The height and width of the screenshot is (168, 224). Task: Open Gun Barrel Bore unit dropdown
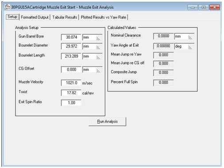pos(93,38)
